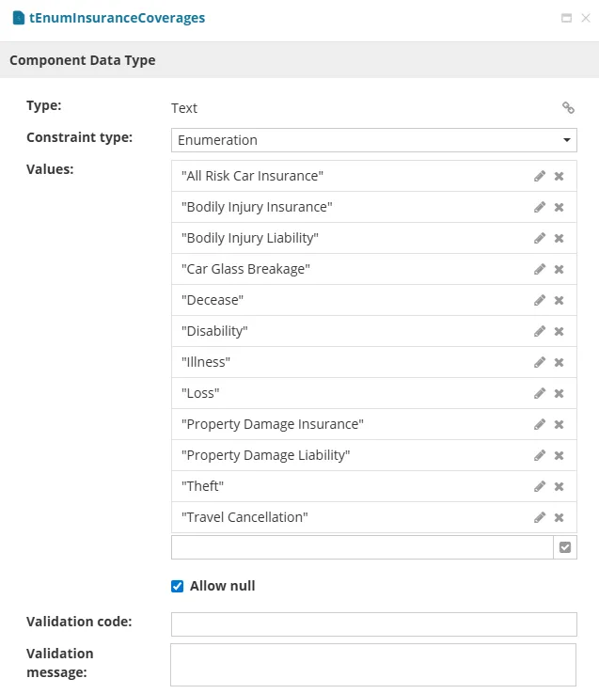Viewport: 599px width, 694px height.
Task: Delete "Property Damage Liability" value
Action: [x=559, y=455]
